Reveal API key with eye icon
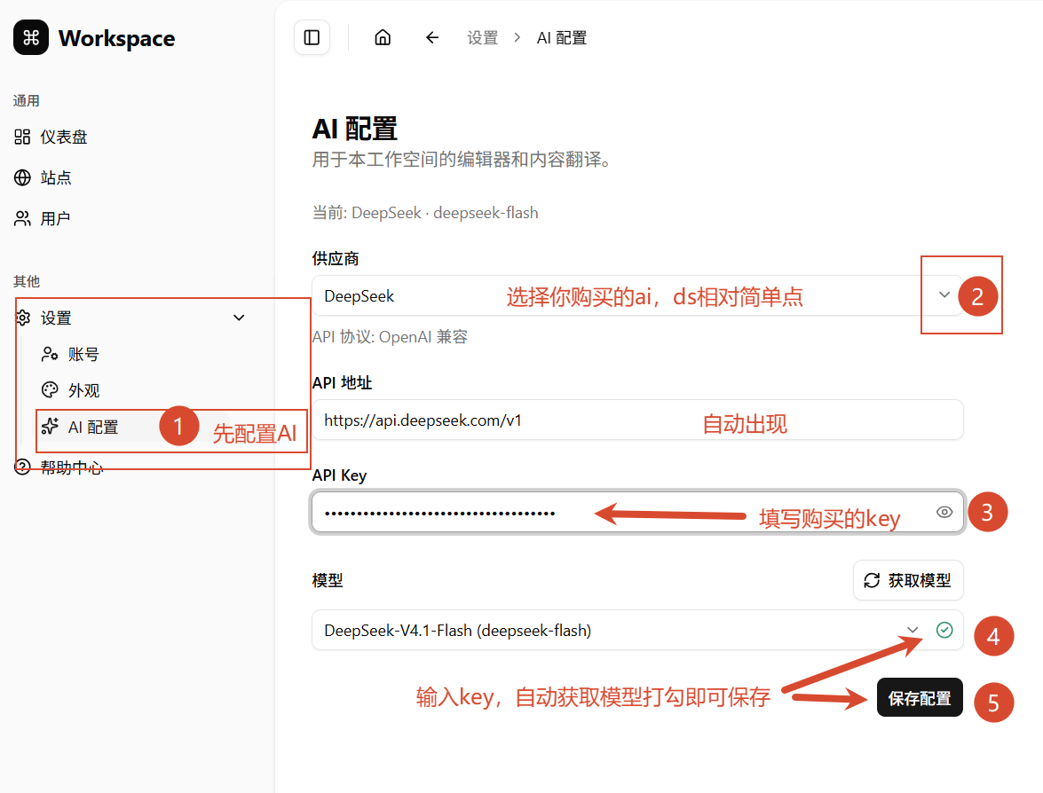Viewport: 1043px width, 793px height. pyautogui.click(x=944, y=513)
